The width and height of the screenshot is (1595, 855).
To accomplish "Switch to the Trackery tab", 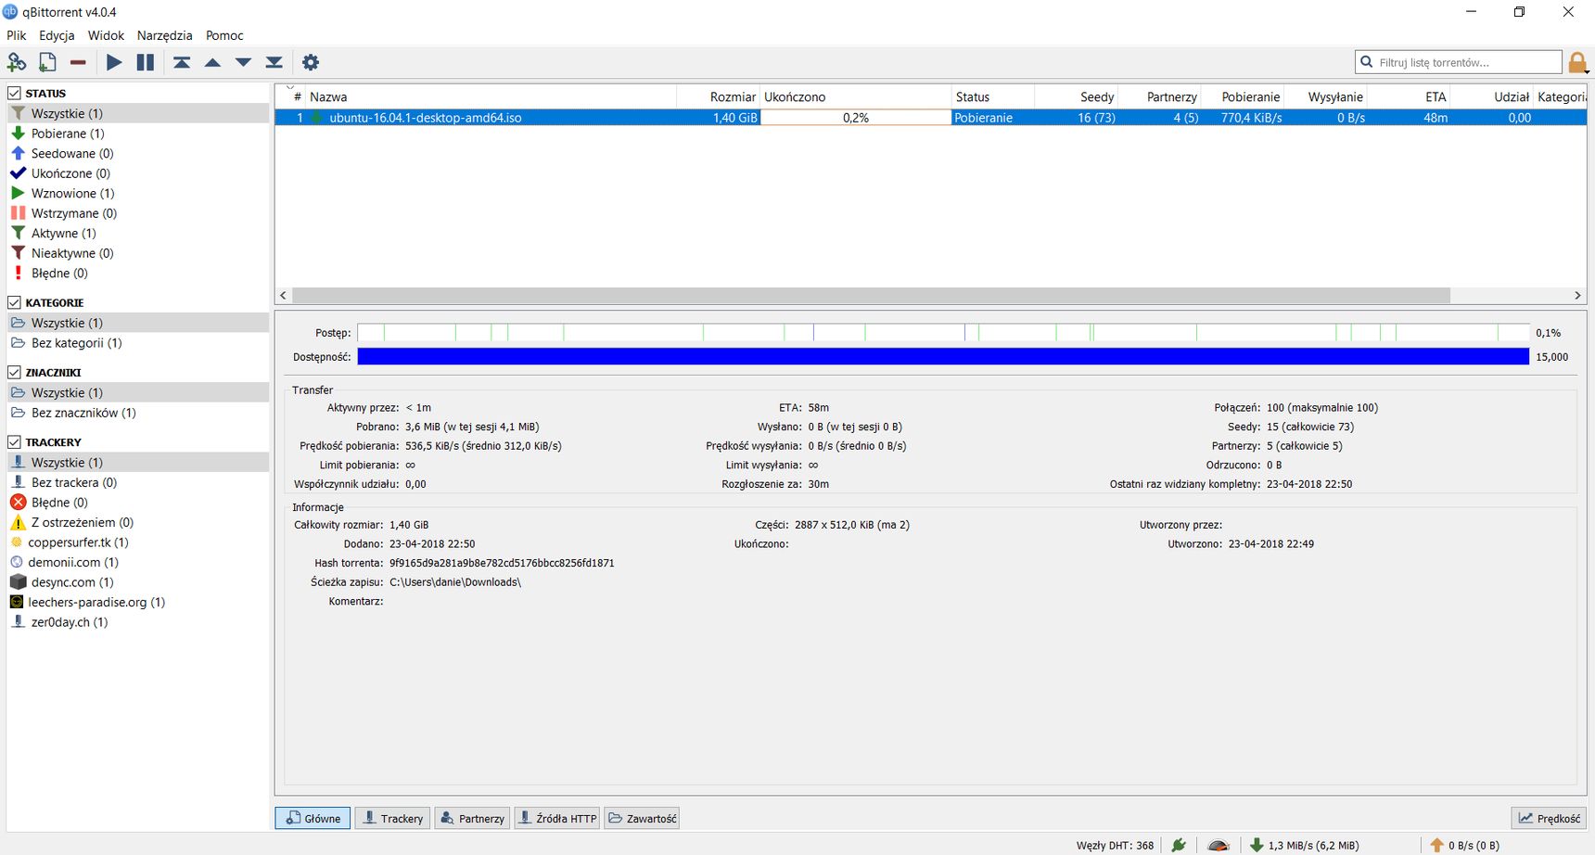I will point(392,818).
